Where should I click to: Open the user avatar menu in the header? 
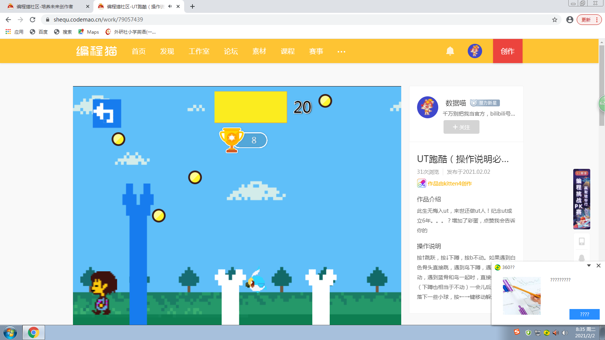[475, 51]
